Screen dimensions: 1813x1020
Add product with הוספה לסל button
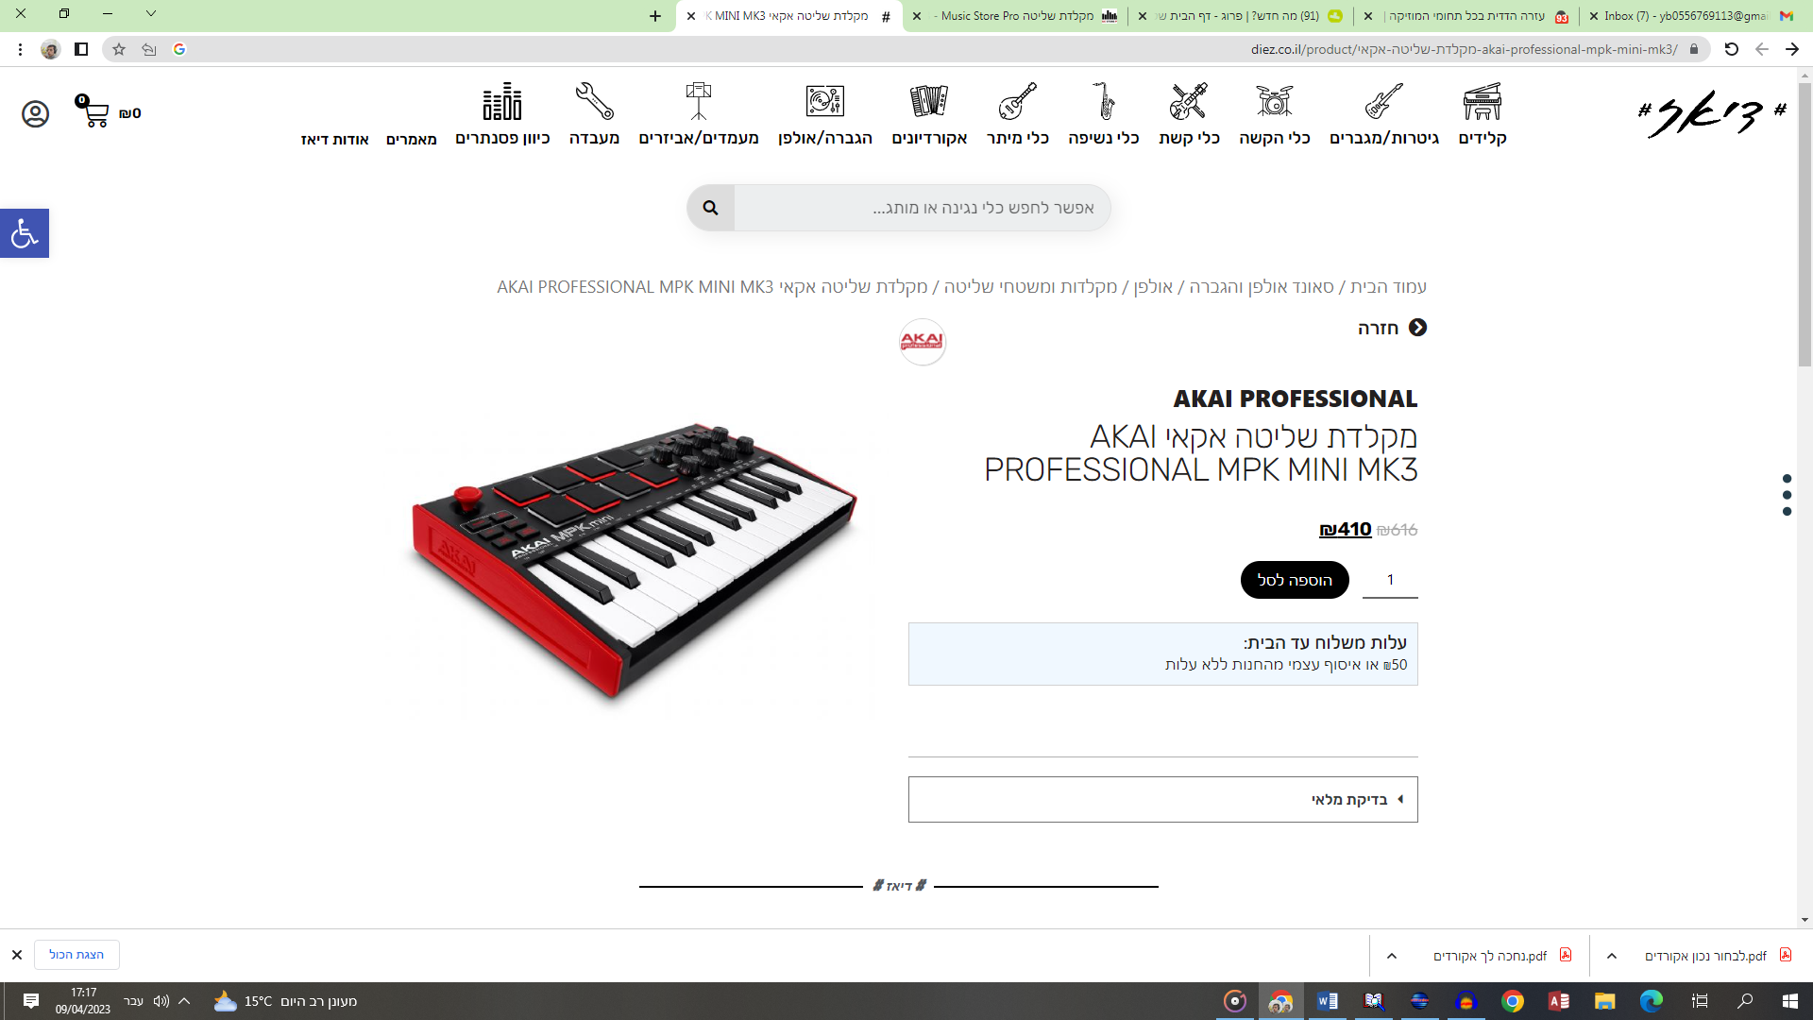click(1295, 580)
